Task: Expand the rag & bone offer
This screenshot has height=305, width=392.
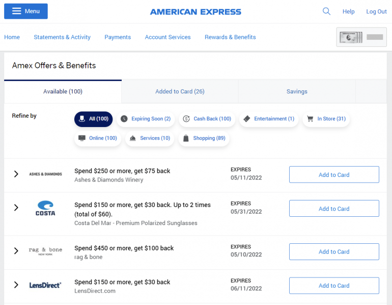Action: click(x=16, y=251)
